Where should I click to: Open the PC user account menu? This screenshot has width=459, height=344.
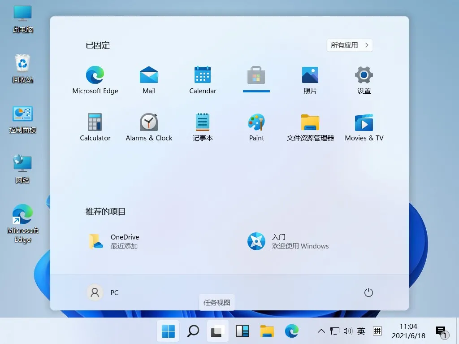coord(103,292)
